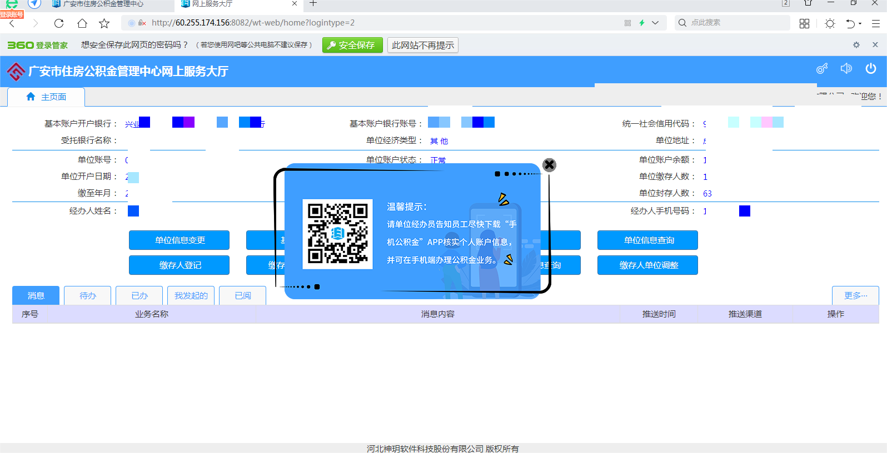Click the 单位信息变更 button

click(179, 240)
